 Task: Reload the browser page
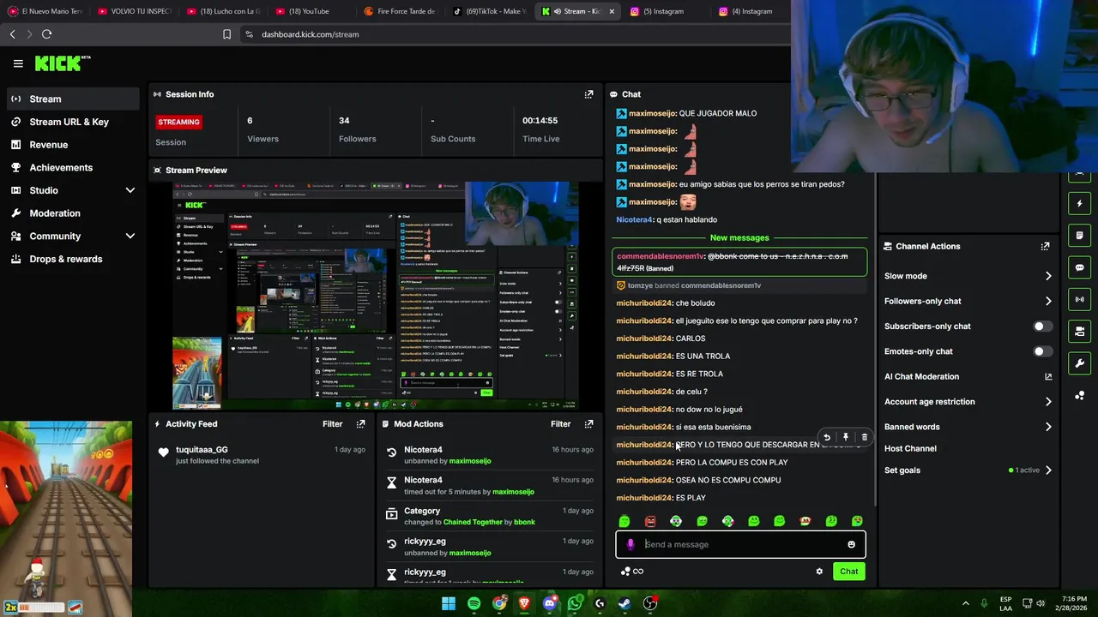click(46, 34)
